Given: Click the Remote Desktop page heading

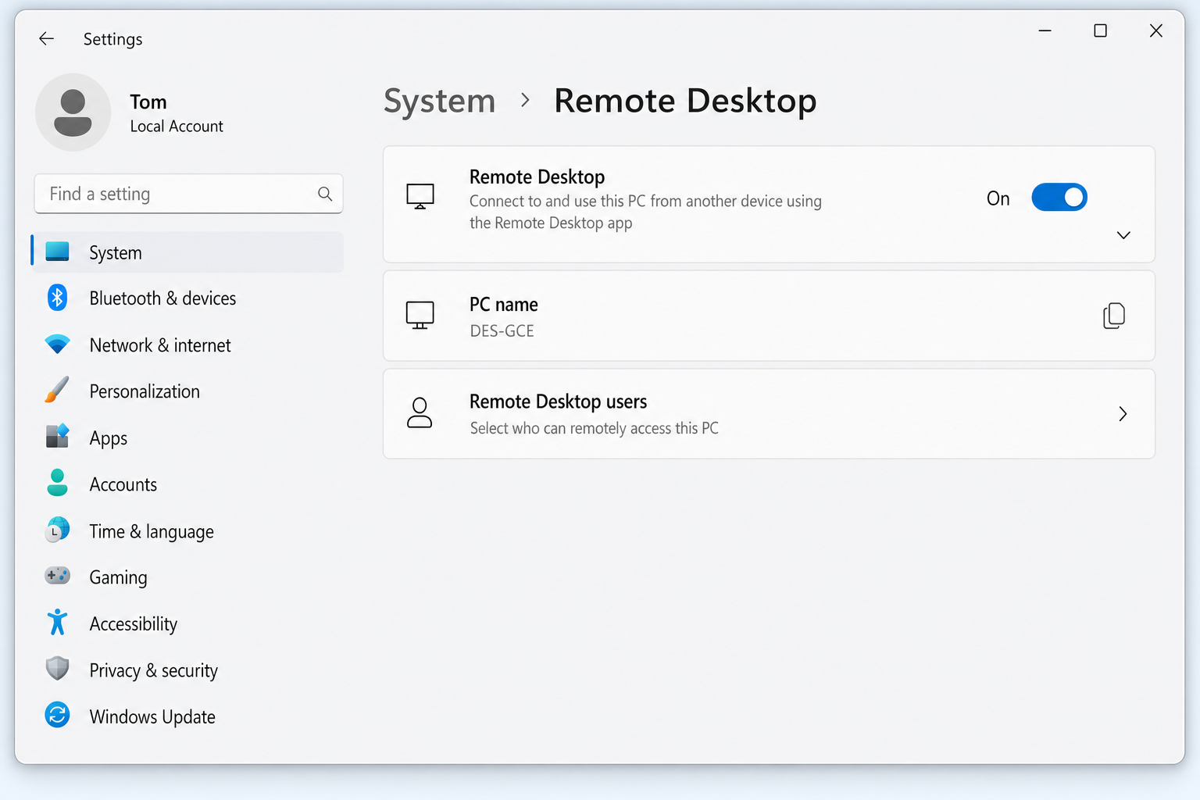Looking at the screenshot, I should 685,101.
